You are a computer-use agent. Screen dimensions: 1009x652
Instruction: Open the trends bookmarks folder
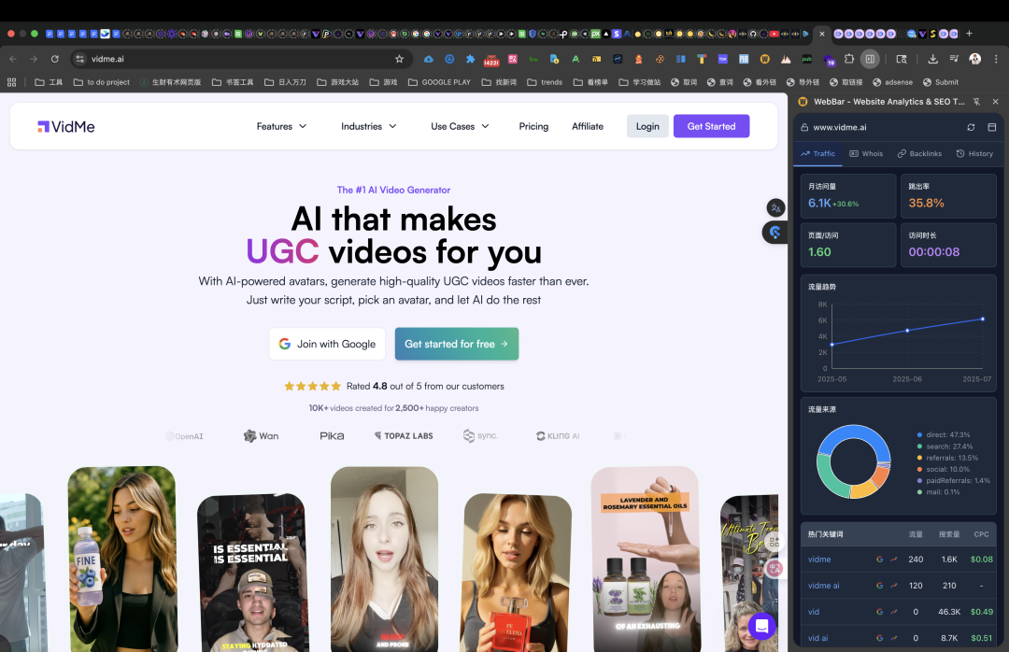pos(545,82)
